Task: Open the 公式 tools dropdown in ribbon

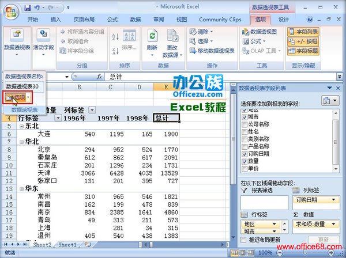Action: point(254,41)
